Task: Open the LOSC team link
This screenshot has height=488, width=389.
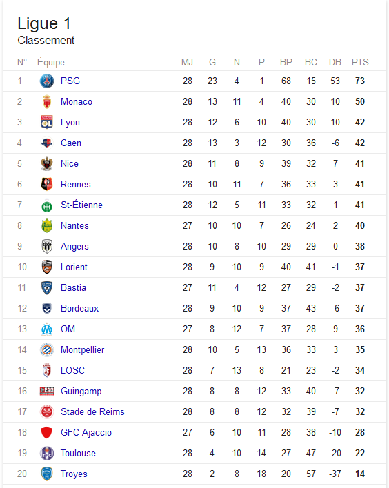Action: pos(72,370)
